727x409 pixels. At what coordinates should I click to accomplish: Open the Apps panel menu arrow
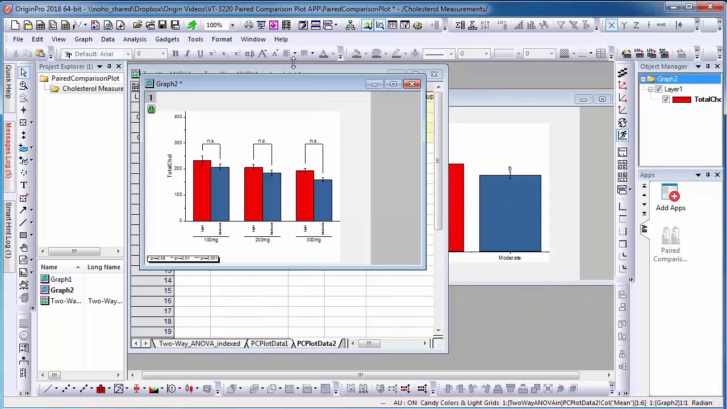[699, 175]
